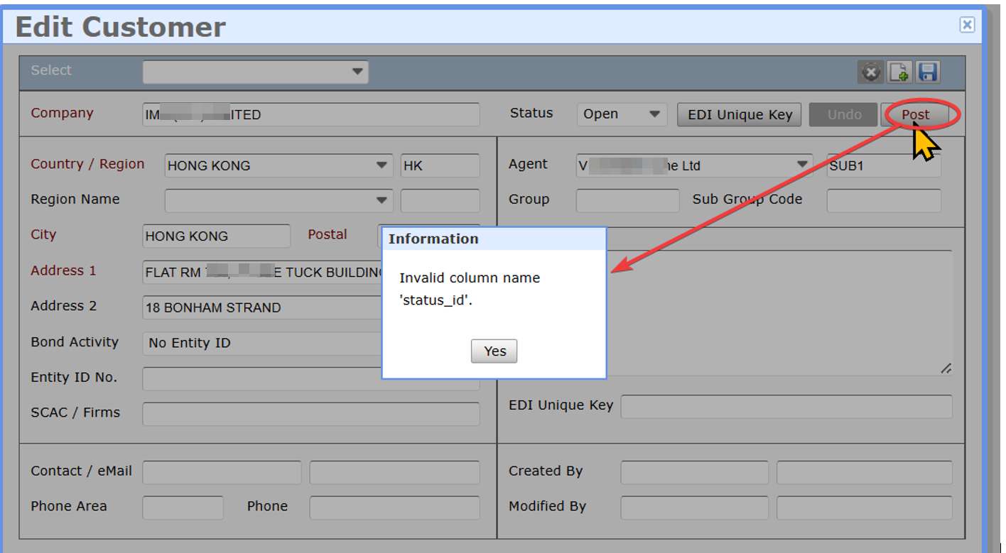Click the Post button

coord(915,114)
